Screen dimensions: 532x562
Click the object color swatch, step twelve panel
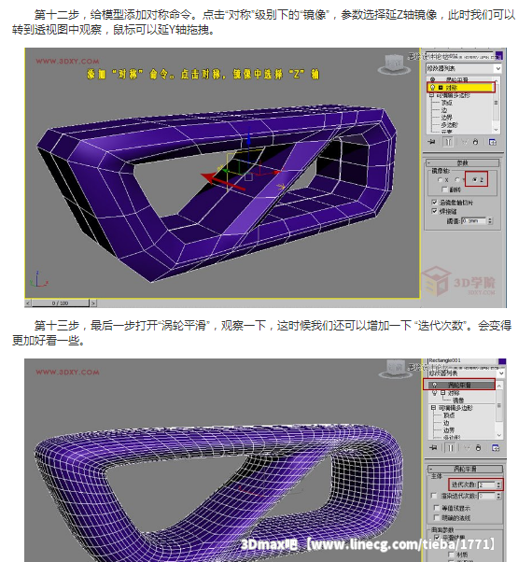pos(499,55)
